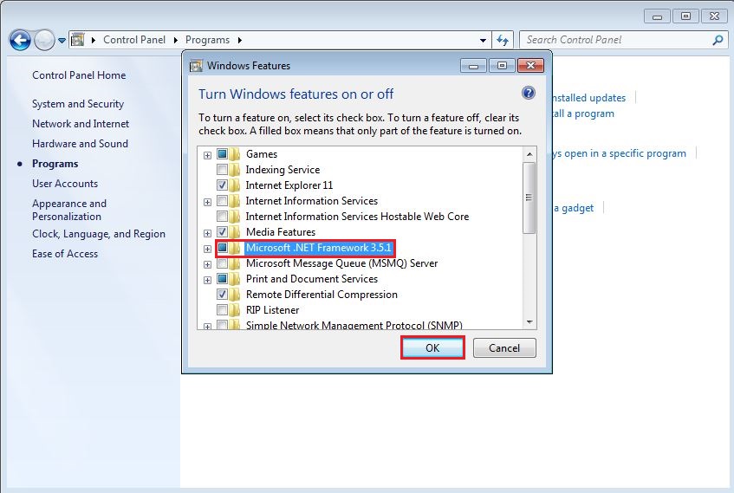Confirm changes with the OK button

tap(432, 347)
